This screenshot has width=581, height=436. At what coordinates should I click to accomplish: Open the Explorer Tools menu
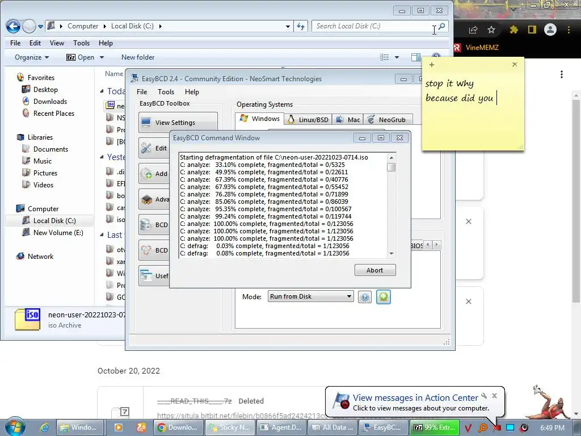coord(81,43)
